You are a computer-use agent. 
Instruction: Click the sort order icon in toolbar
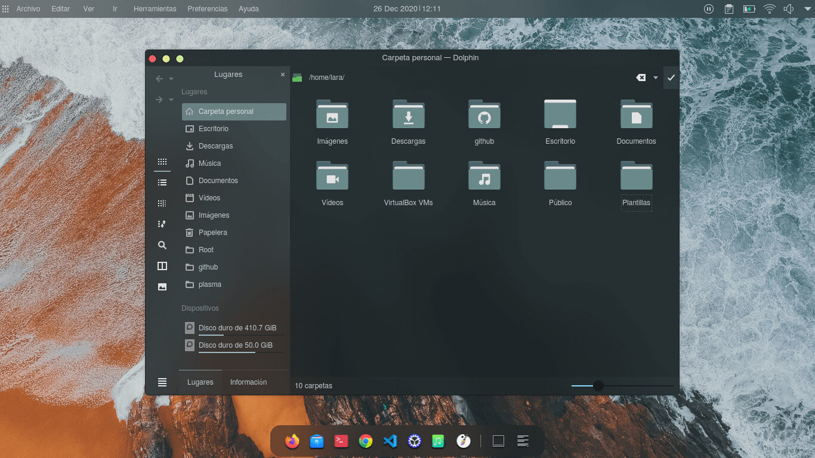coord(162,224)
